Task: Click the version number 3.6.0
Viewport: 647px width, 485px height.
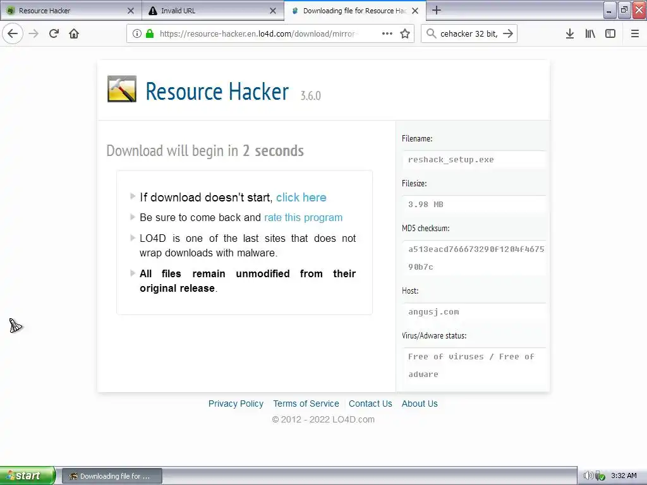Action: [x=310, y=96]
